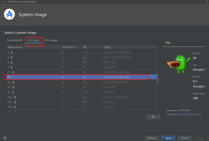The height and width of the screenshot is (141, 209).
Task: Download Oreo x86 plain Android 8.1 image
Action: (x=15, y=107)
